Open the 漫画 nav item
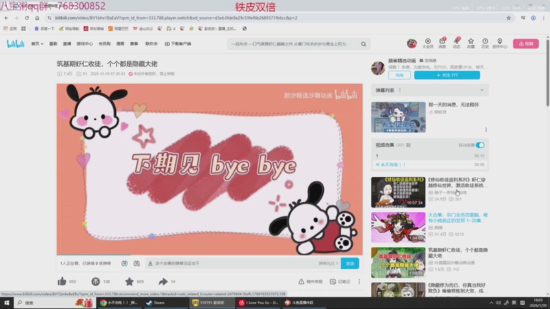 [x=120, y=44]
